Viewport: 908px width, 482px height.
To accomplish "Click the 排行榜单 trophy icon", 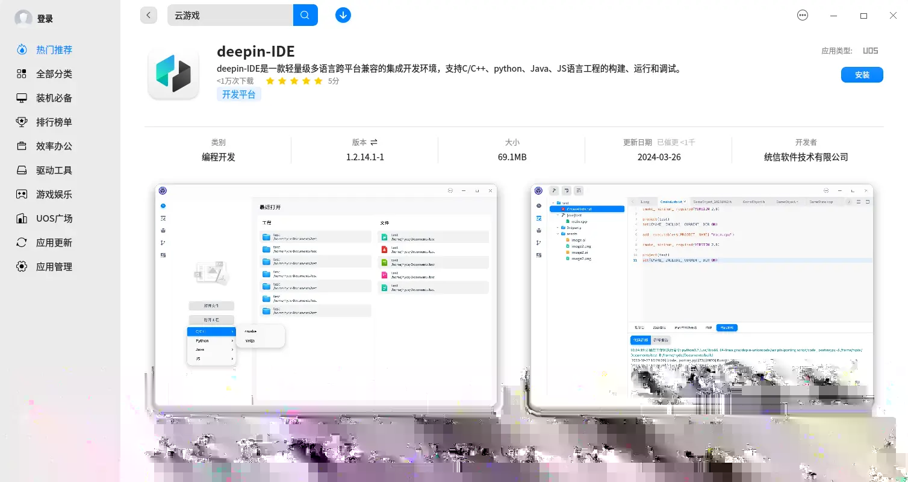I will coord(22,122).
